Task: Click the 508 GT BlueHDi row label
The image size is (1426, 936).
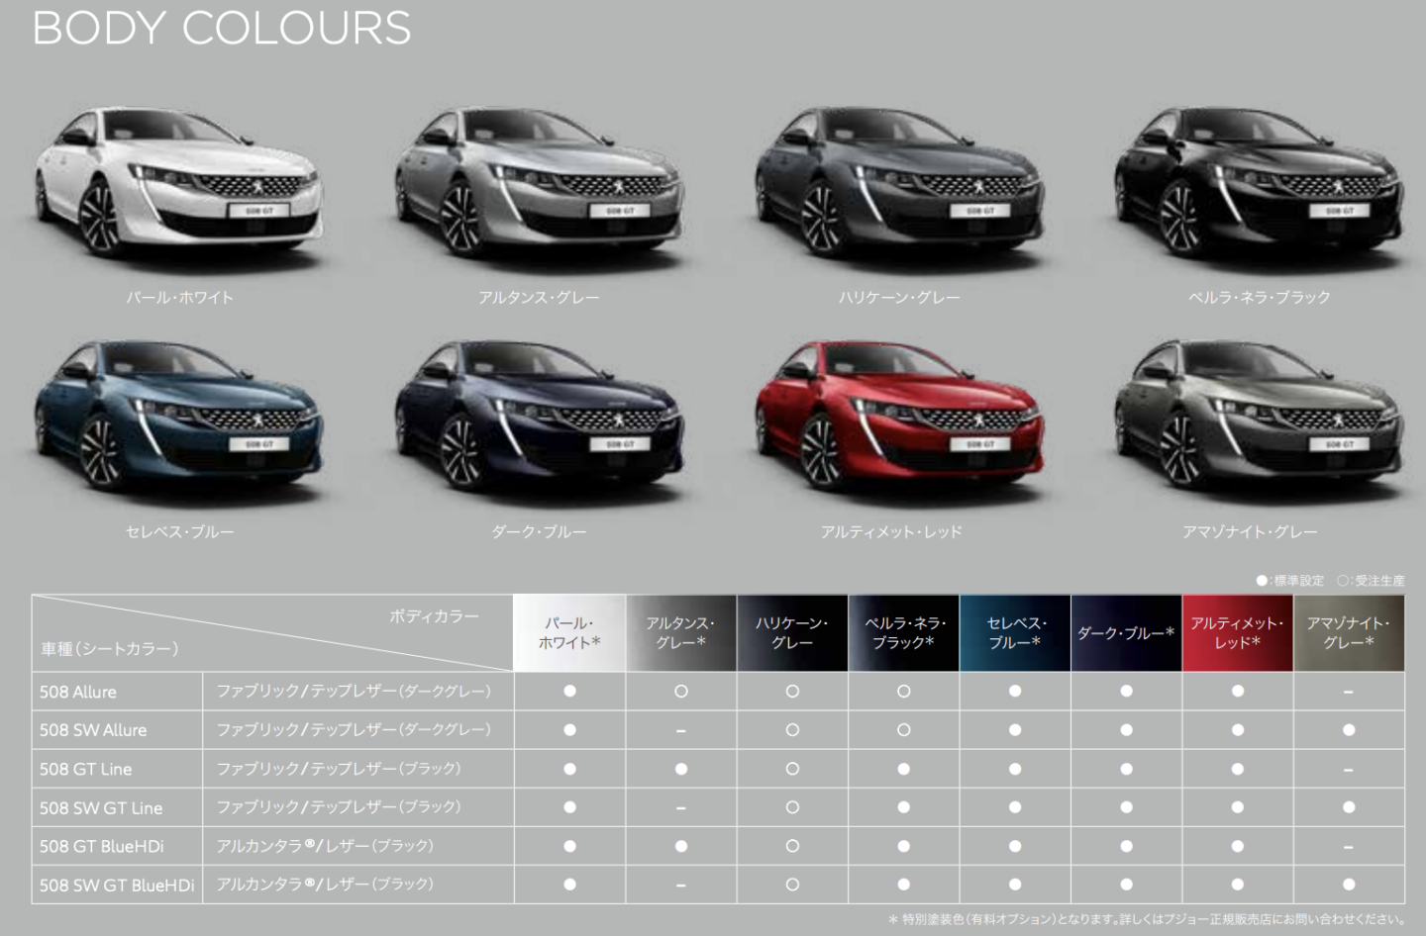Action: (x=102, y=846)
